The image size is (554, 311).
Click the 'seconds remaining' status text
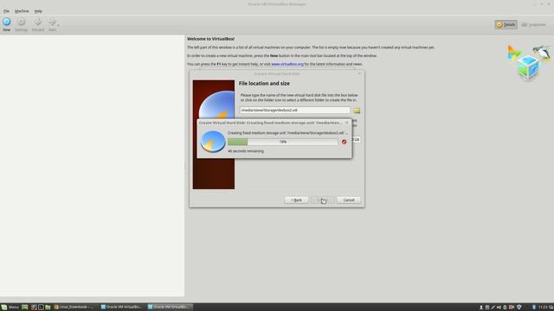246,151
